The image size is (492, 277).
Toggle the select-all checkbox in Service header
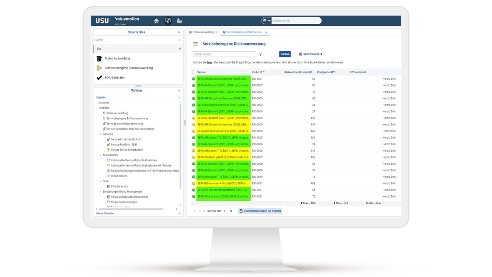pyautogui.click(x=194, y=72)
